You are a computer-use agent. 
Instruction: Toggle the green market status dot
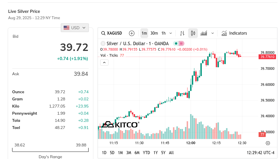pyautogui.click(x=176, y=43)
